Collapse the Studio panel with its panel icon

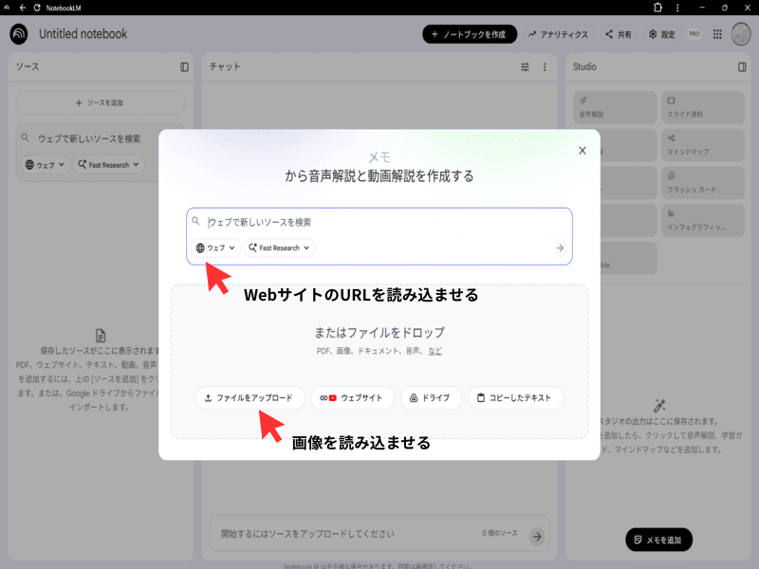coord(742,66)
